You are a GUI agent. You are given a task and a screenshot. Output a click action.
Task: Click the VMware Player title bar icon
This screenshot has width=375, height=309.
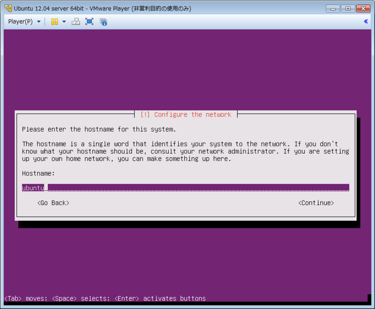coord(8,8)
